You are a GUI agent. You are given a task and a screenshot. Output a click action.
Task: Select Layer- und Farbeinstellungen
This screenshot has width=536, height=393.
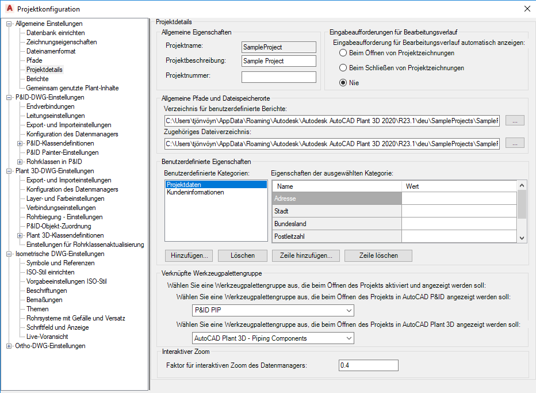click(66, 199)
